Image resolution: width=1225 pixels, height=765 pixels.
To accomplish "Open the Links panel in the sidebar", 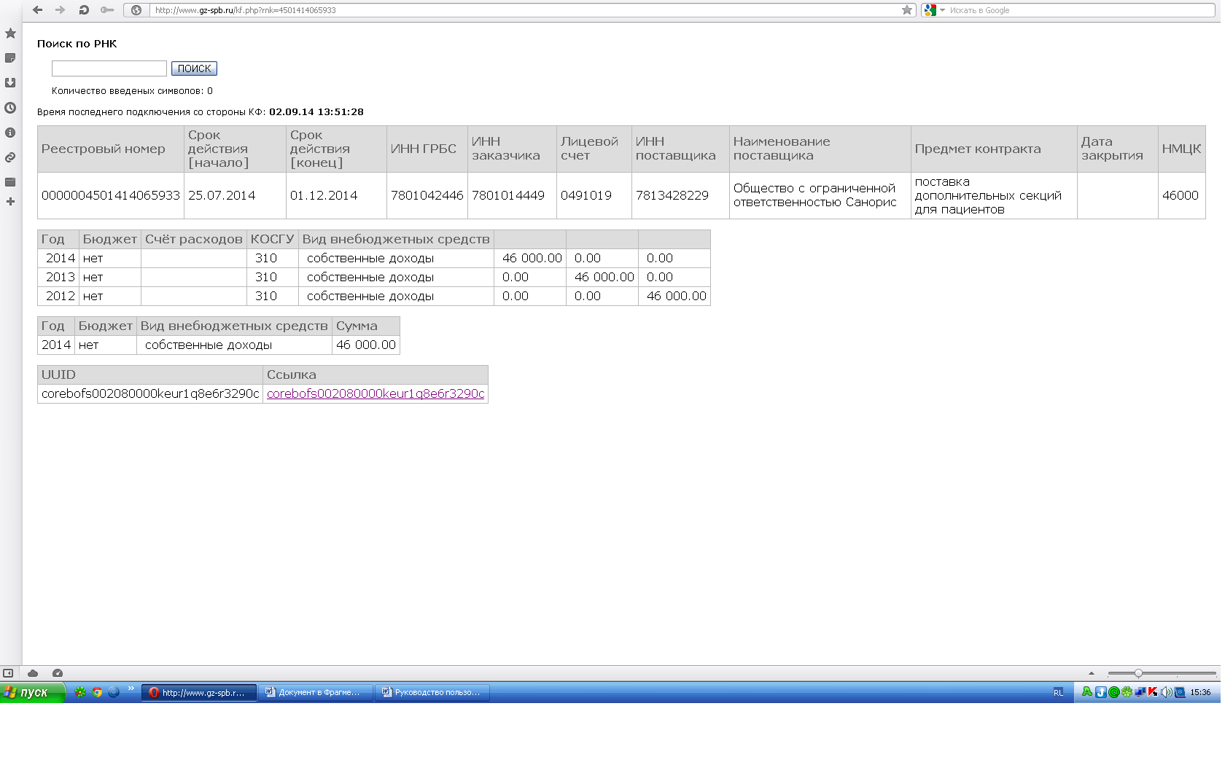I will click(x=10, y=157).
